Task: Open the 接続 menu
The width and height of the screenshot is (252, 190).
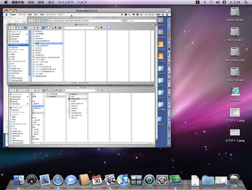Action: tap(31, 3)
